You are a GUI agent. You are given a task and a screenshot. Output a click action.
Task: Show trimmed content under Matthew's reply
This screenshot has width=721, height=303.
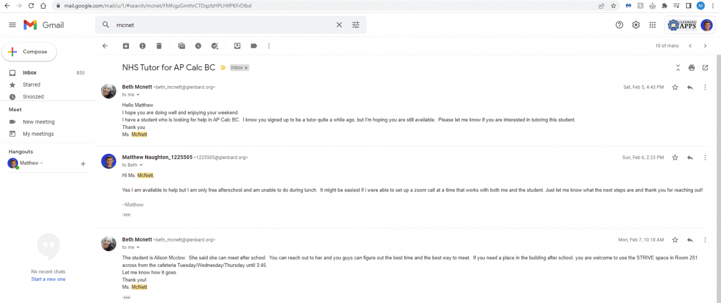(127, 215)
